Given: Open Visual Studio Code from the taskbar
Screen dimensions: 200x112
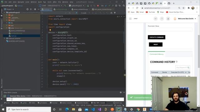Looking at the screenshot, I should [x=93, y=109].
